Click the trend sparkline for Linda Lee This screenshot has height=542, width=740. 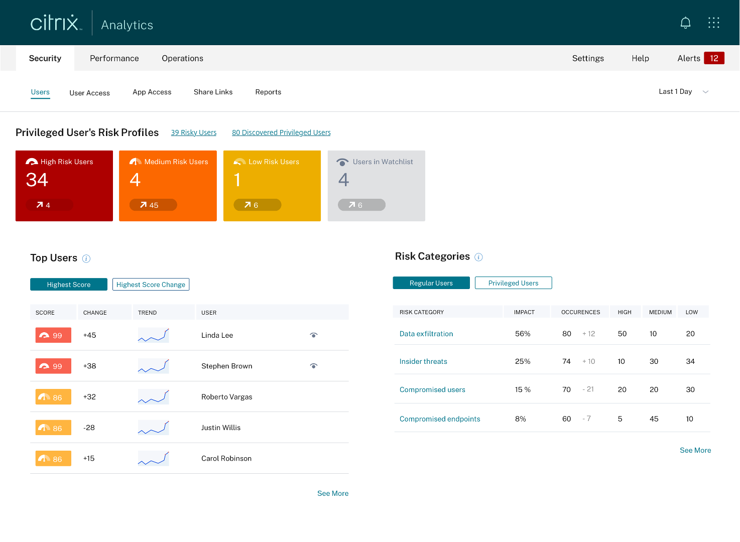154,335
